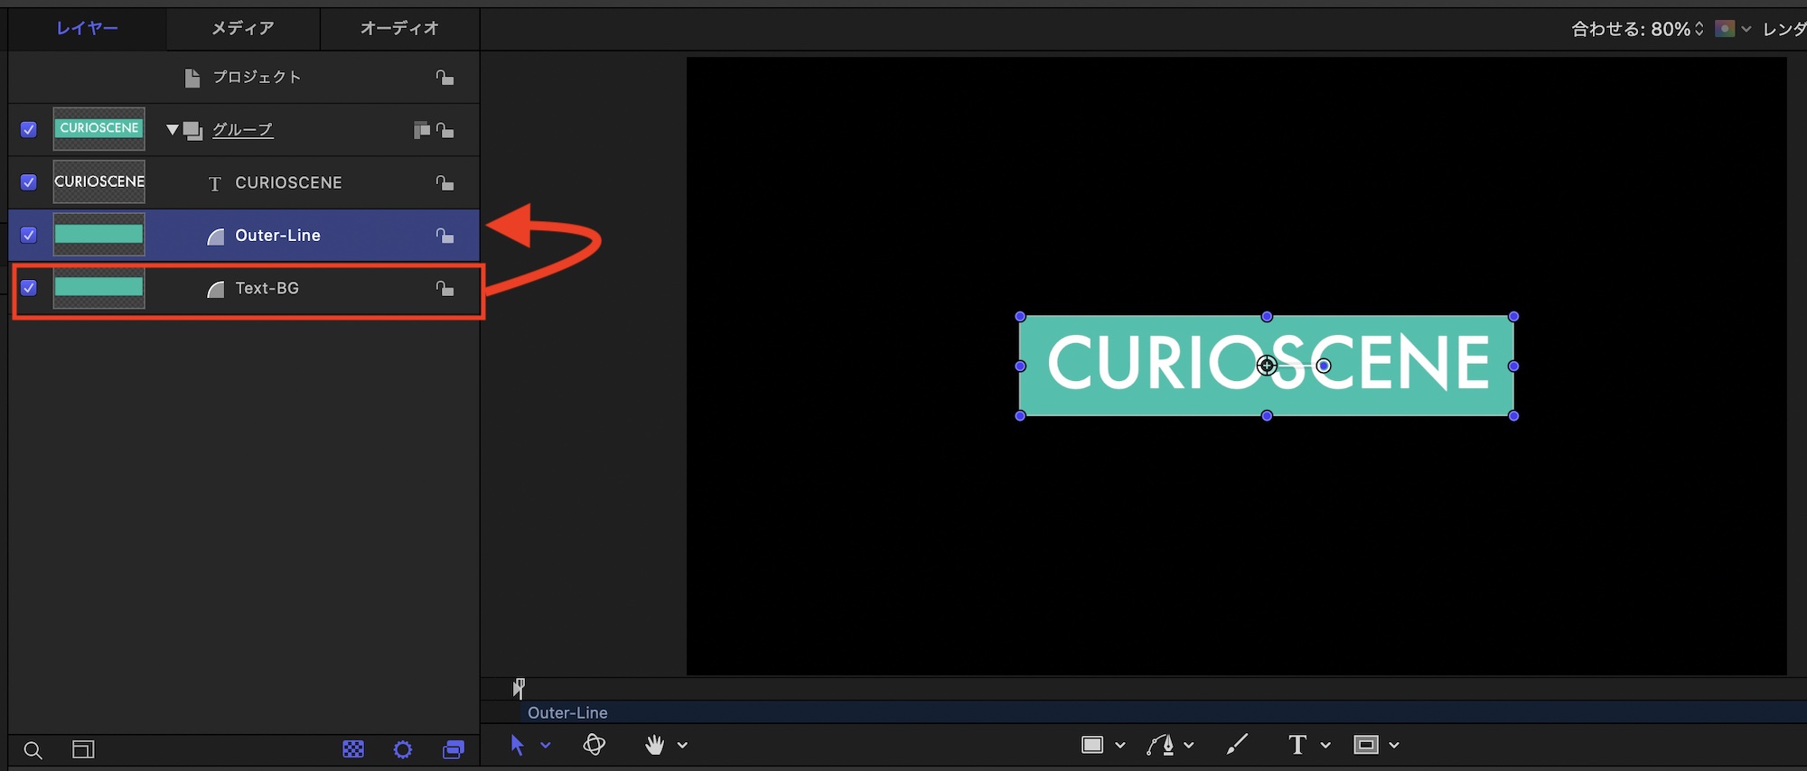Open the オーディオ tab
This screenshot has height=771, width=1807.
(399, 28)
